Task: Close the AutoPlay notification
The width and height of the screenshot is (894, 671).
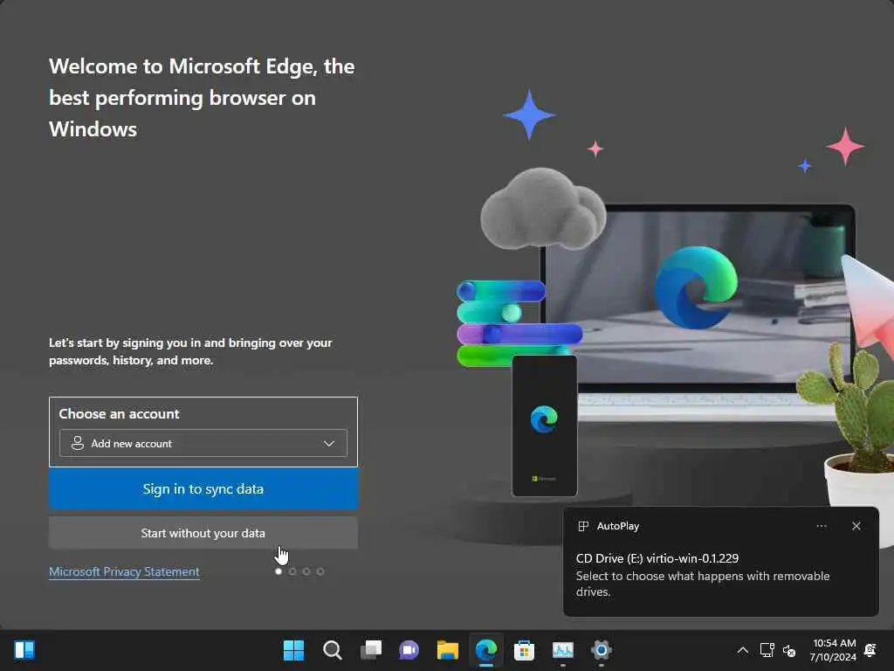Action: 856,526
